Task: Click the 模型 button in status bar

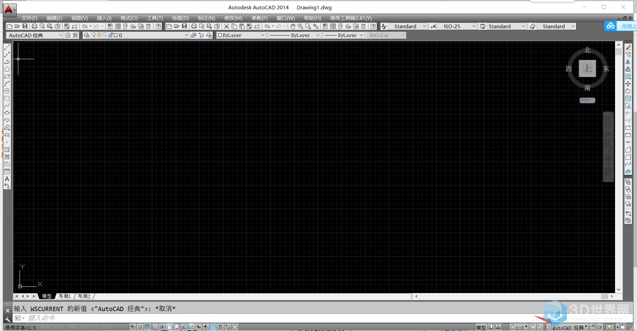Action: (481, 327)
